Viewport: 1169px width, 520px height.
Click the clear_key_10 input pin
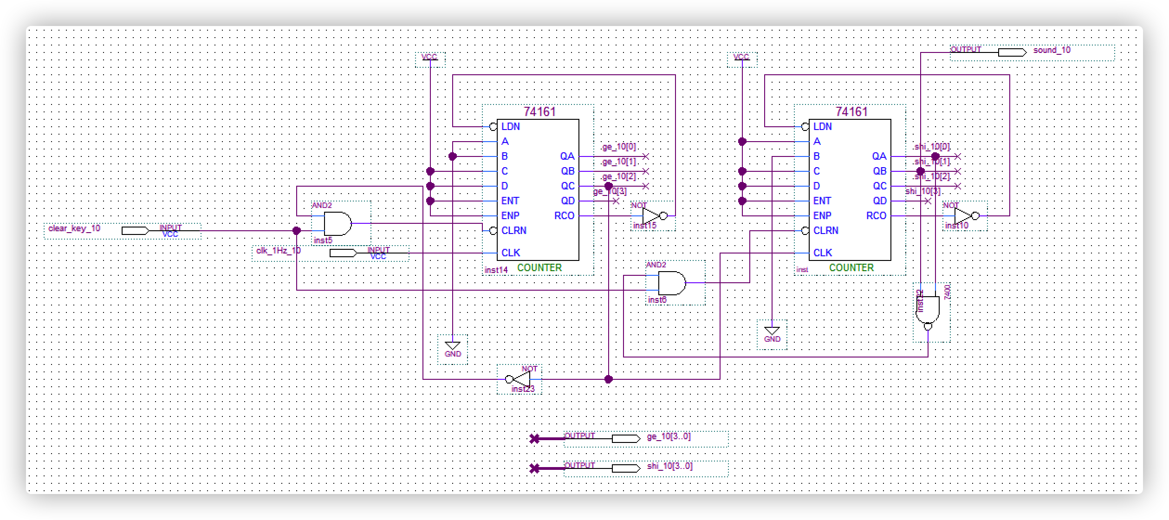click(136, 231)
